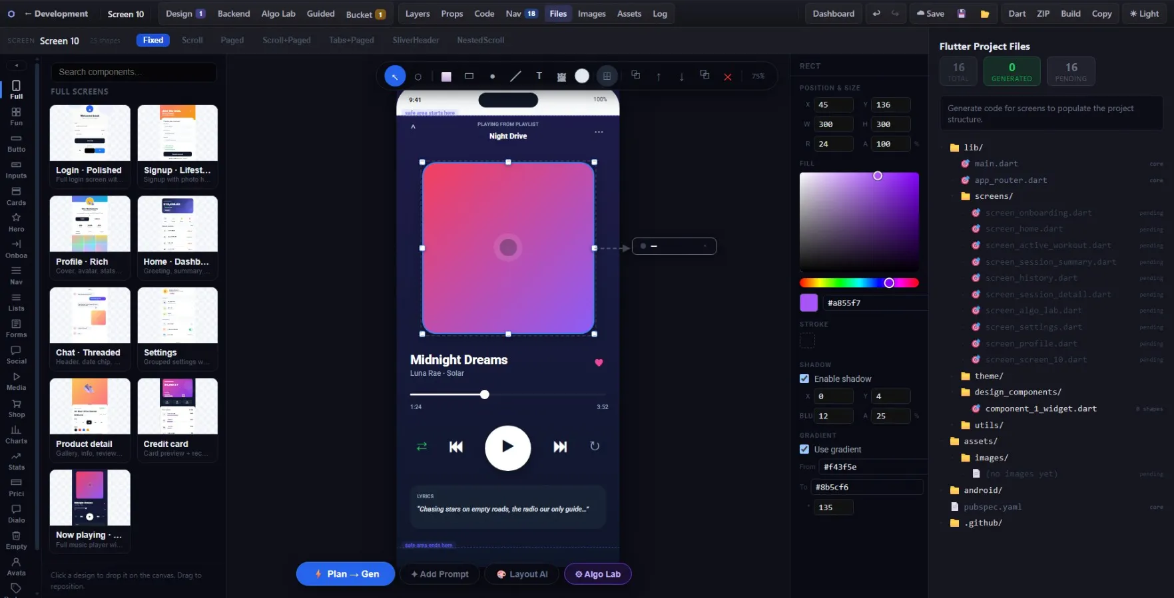This screenshot has height=598, width=1174.
Task: Open the Code tab
Action: tap(484, 13)
